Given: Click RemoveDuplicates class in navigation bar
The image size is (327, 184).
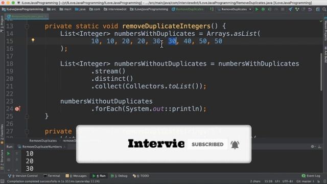Looking at the screenshot, I should point(188,9).
